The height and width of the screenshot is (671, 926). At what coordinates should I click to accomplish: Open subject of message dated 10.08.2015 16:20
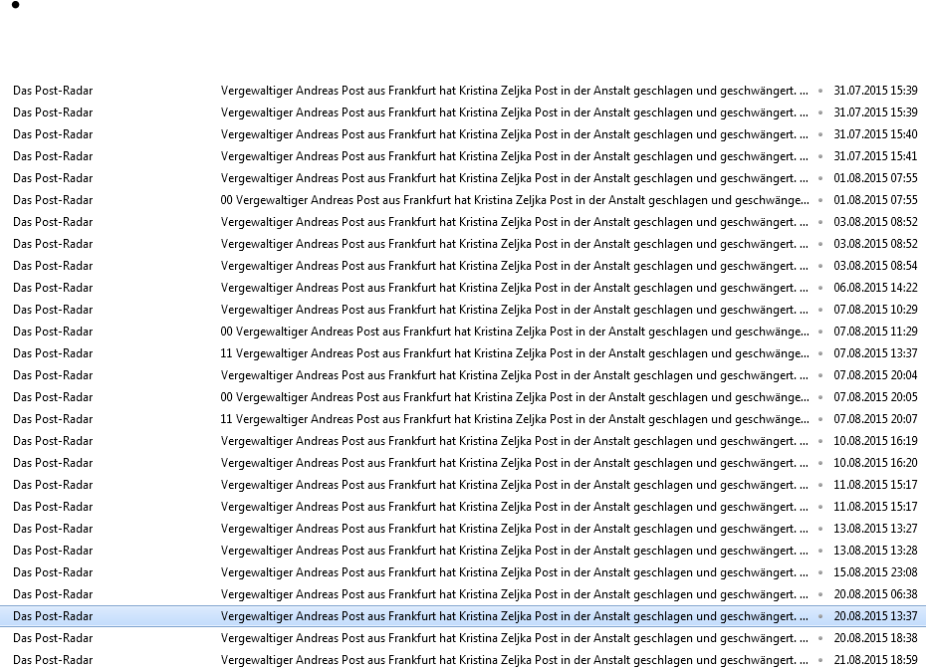515,463
